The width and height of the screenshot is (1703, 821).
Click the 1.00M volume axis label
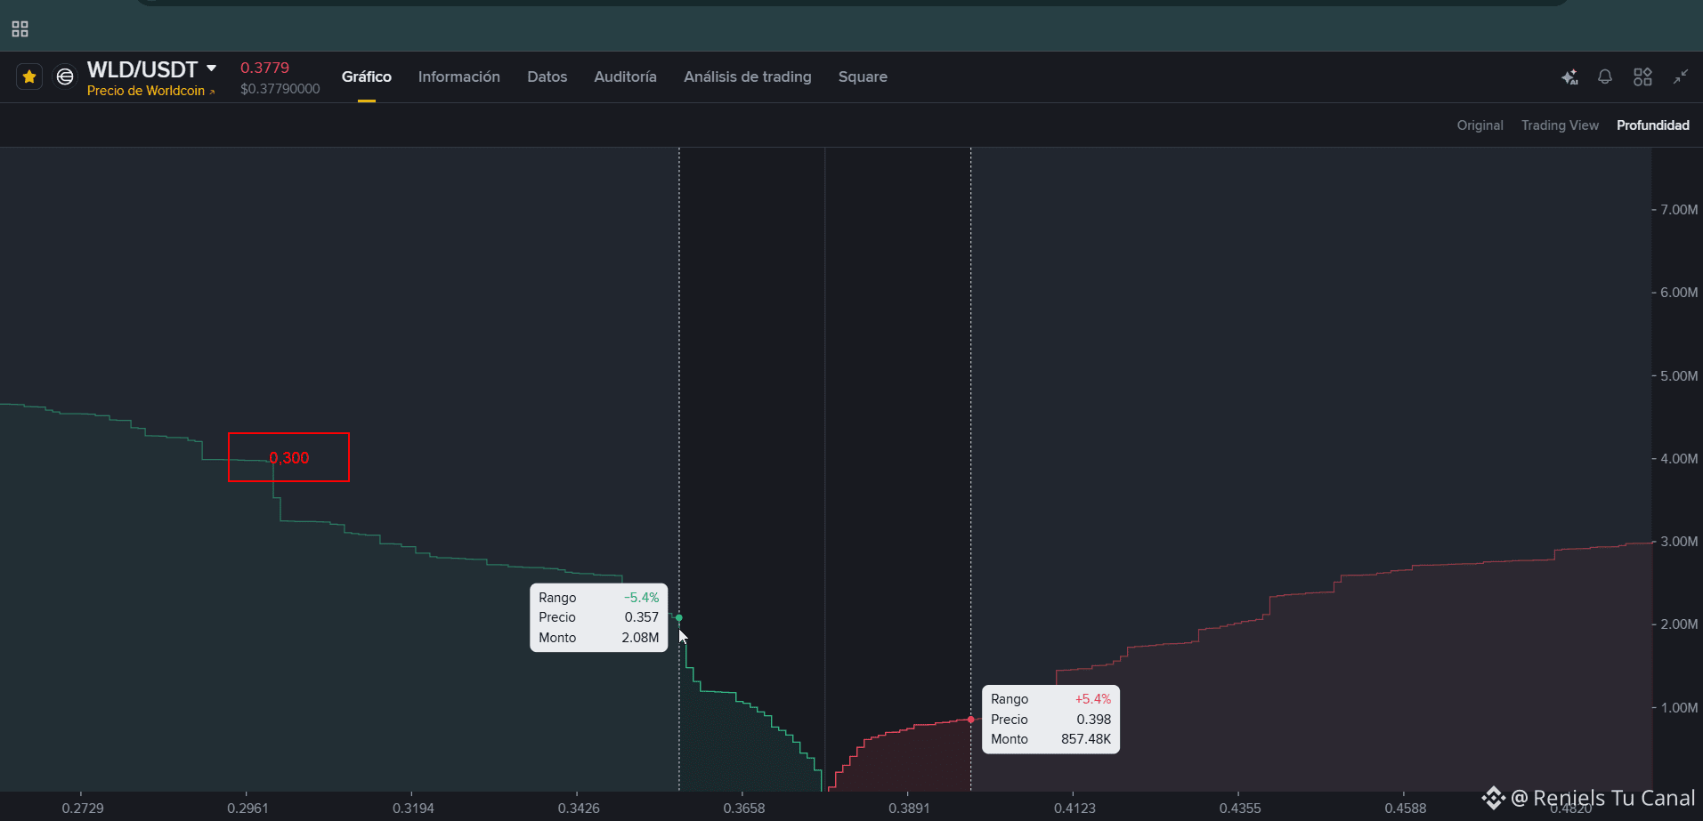1679,707
